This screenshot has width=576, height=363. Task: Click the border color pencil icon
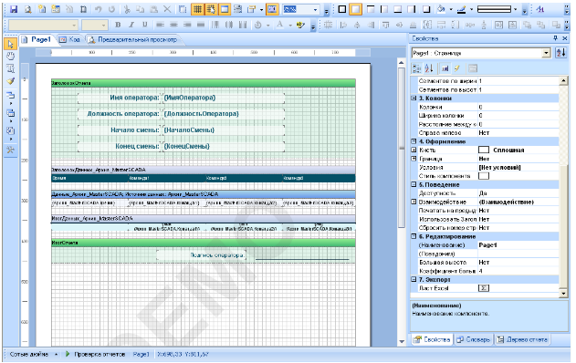(462, 9)
